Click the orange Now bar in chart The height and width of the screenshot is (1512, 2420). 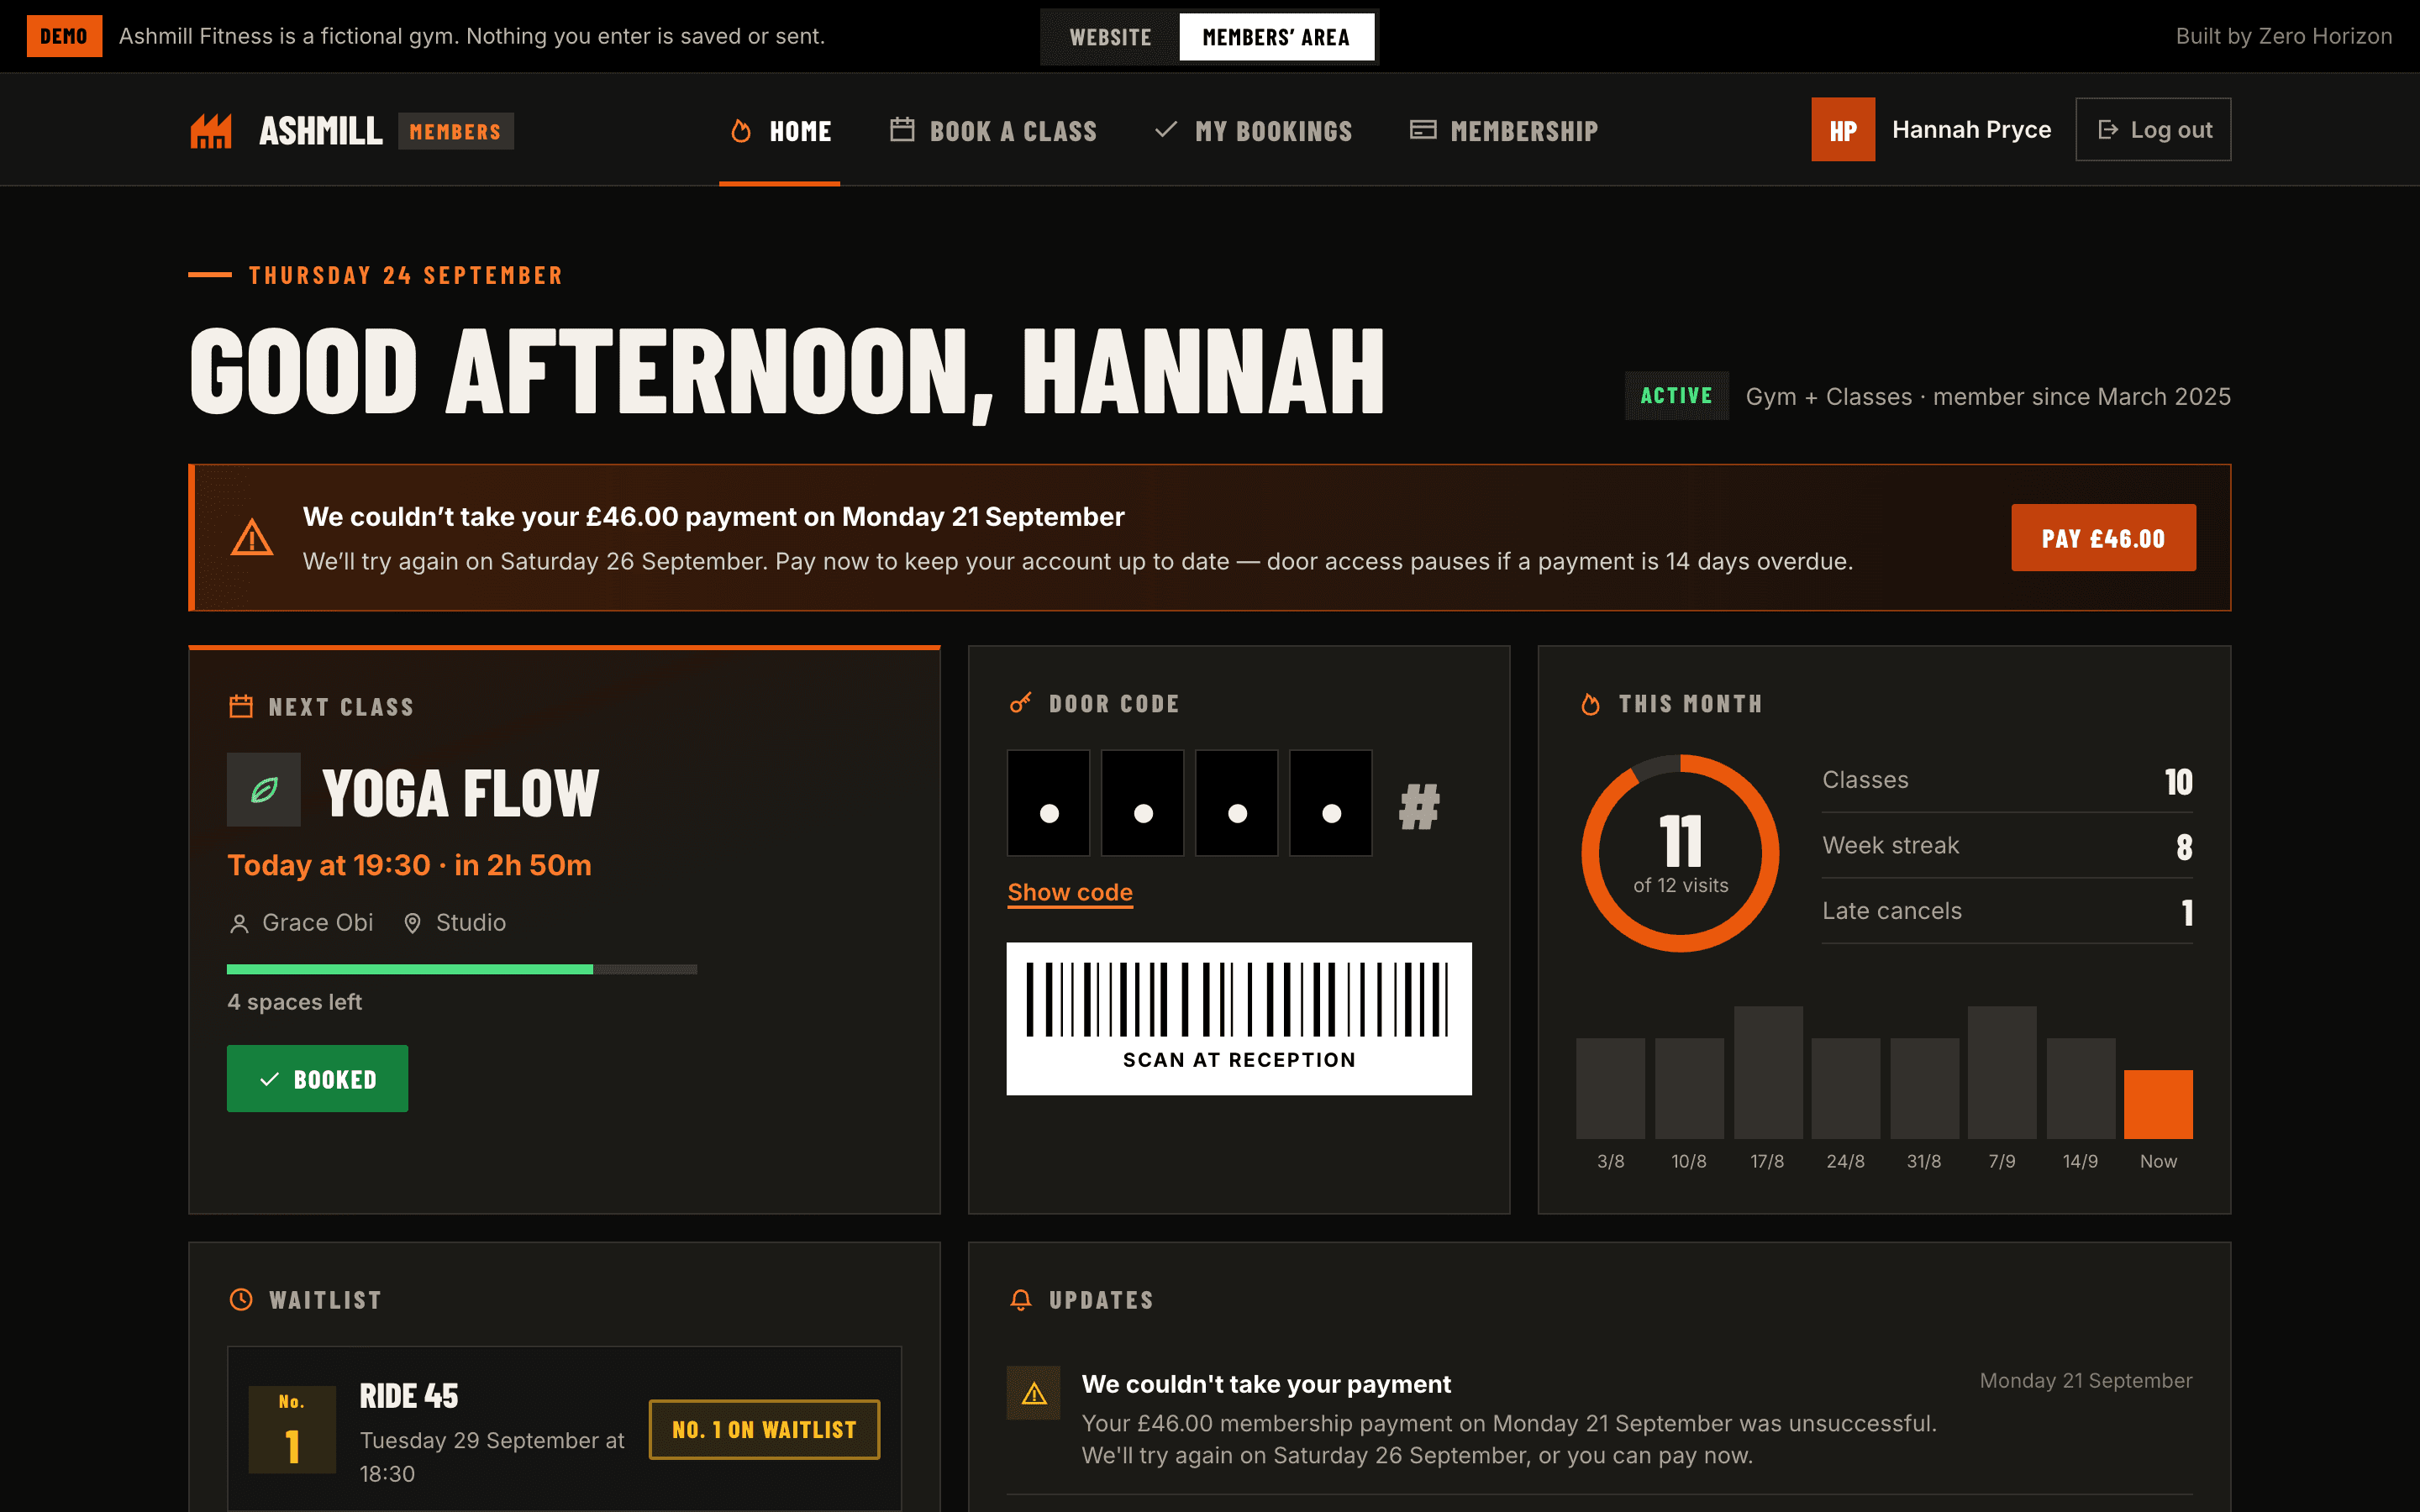tap(2158, 1104)
